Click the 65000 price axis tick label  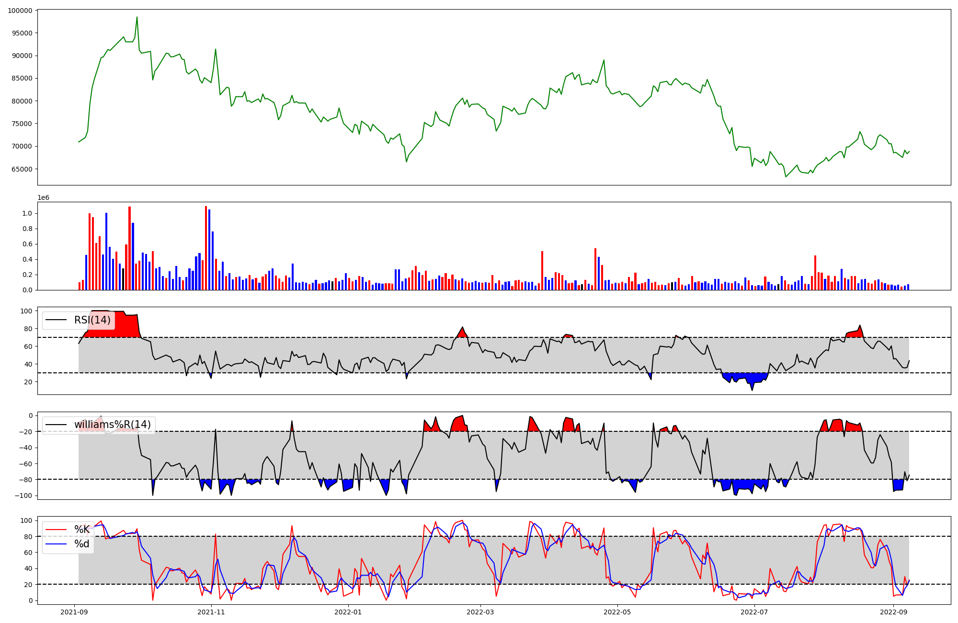(x=22, y=169)
